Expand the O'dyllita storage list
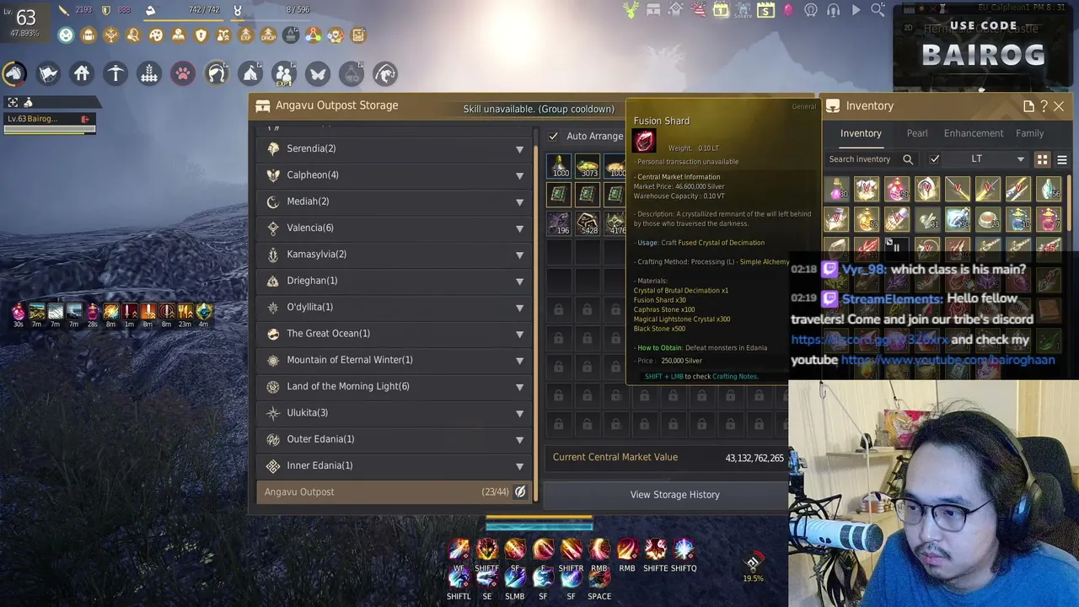The image size is (1079, 607). pyautogui.click(x=519, y=308)
